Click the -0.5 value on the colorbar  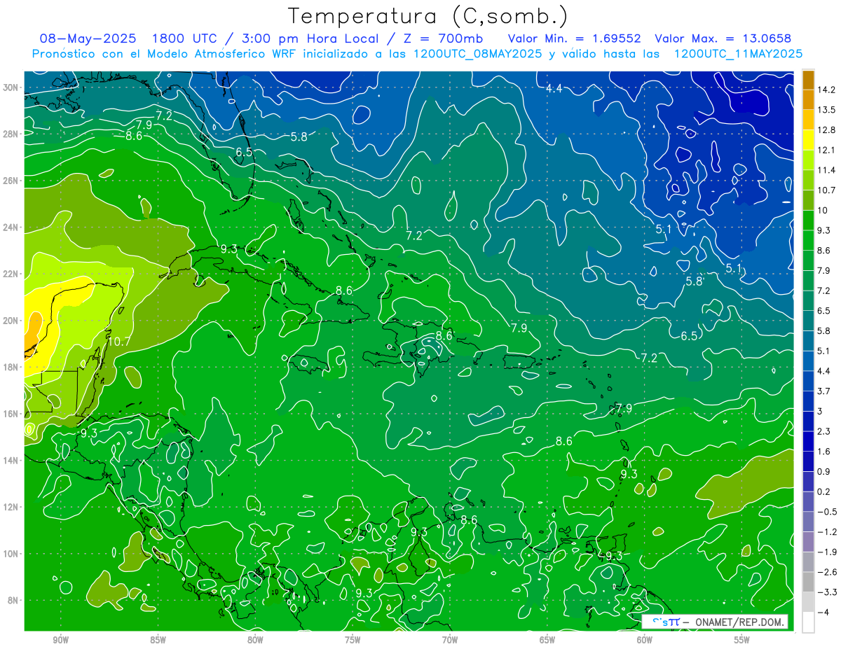[x=826, y=512]
